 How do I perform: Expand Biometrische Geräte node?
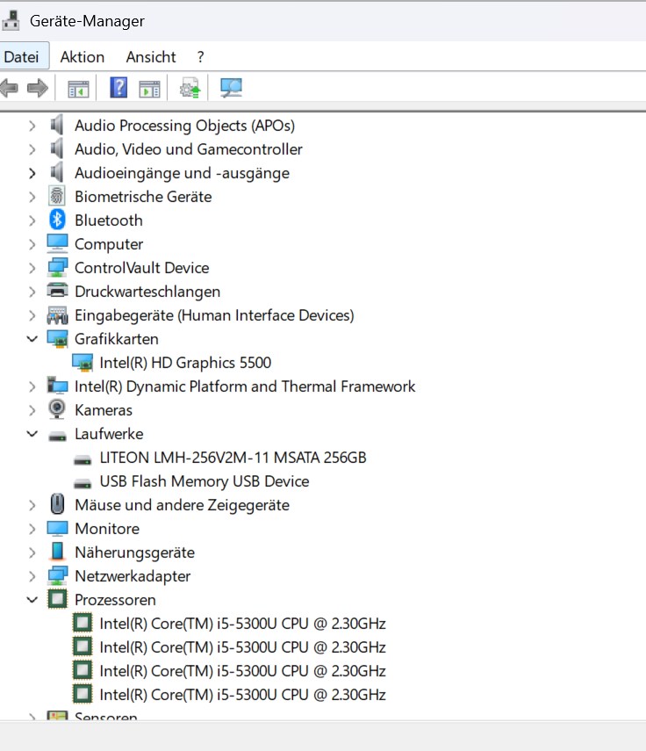click(x=32, y=197)
